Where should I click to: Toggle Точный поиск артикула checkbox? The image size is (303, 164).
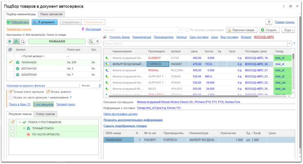[11, 92]
